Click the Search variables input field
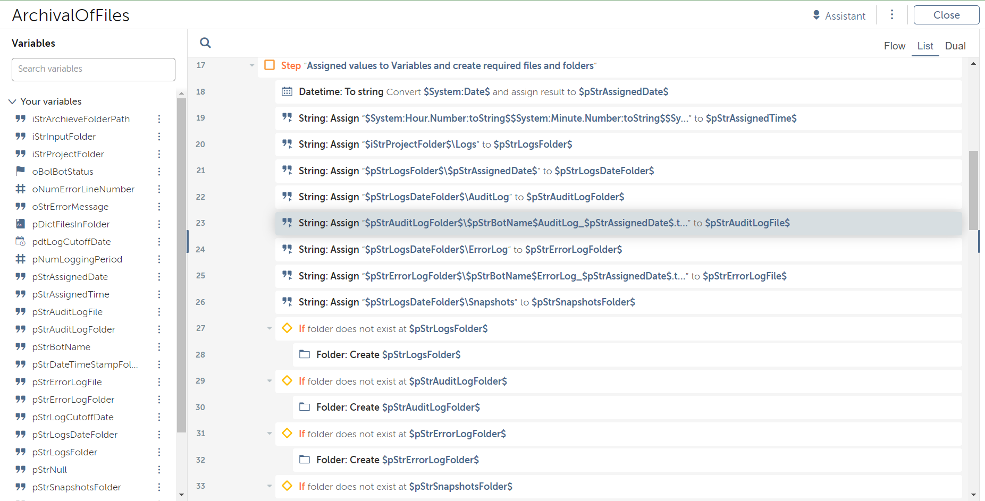Screen dimensions: 985x501 tap(94, 69)
